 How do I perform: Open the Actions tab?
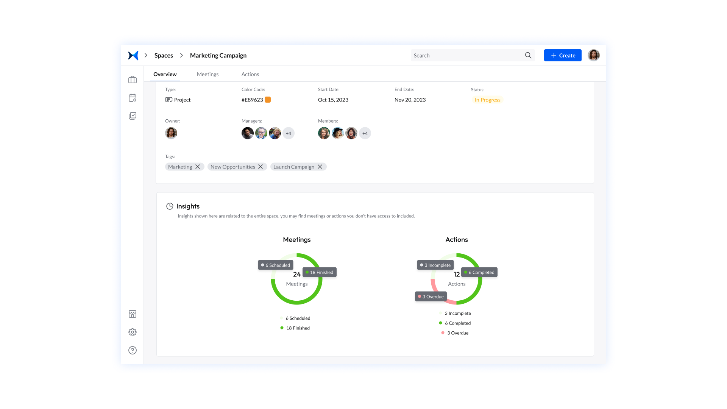point(250,74)
